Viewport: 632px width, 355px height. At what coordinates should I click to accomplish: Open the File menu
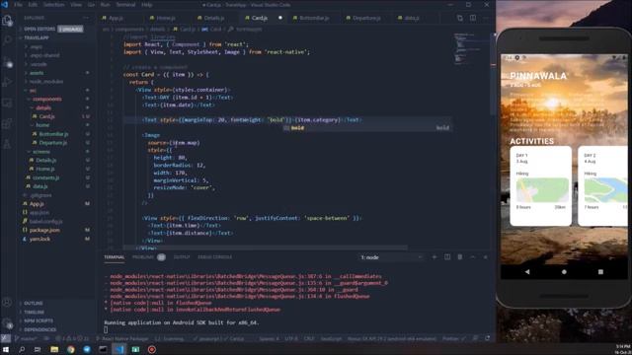(18, 5)
